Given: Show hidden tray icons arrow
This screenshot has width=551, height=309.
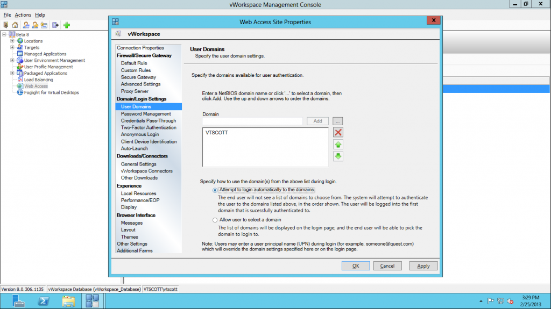Looking at the screenshot, I should coord(481,301).
